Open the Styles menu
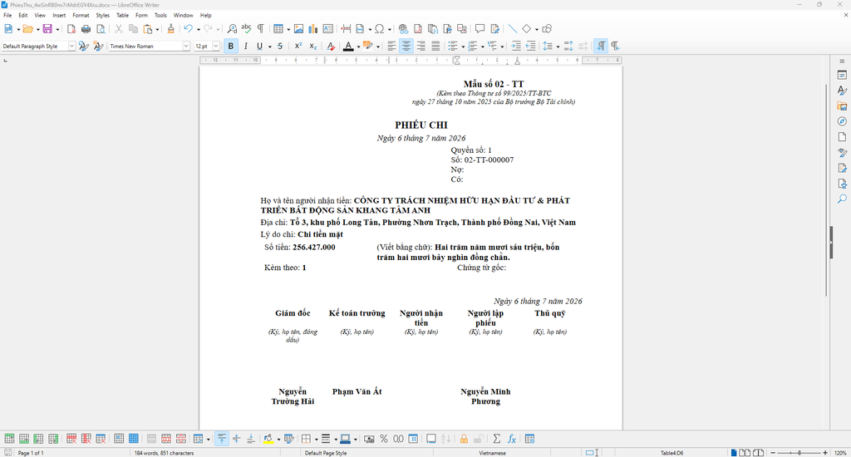This screenshot has width=851, height=457. 102,15
